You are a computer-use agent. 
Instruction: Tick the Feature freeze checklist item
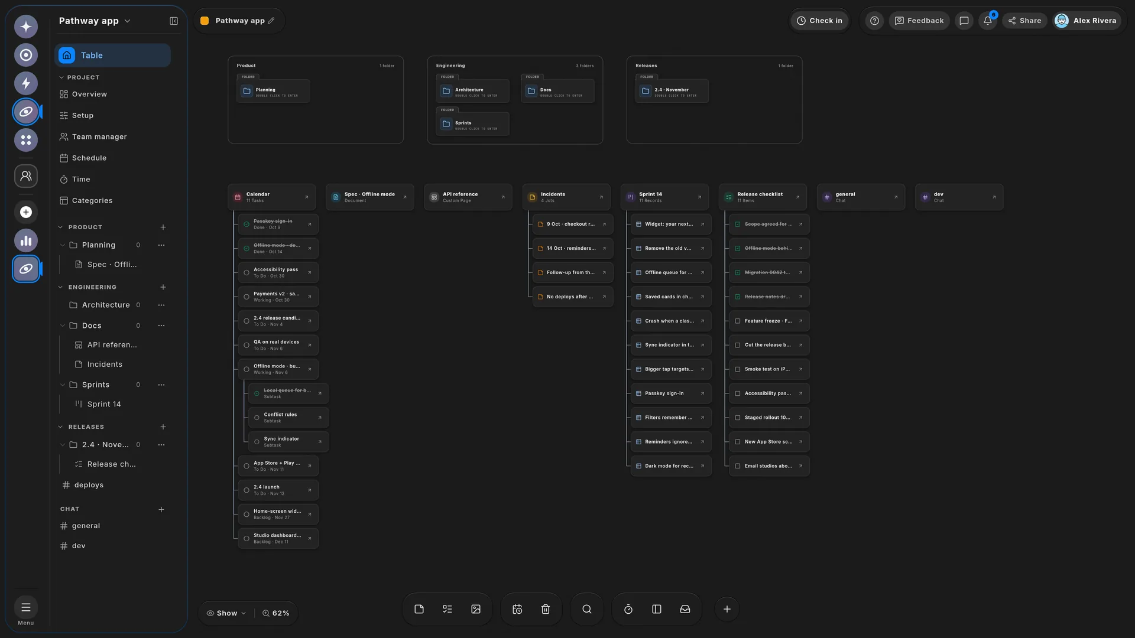coord(738,321)
